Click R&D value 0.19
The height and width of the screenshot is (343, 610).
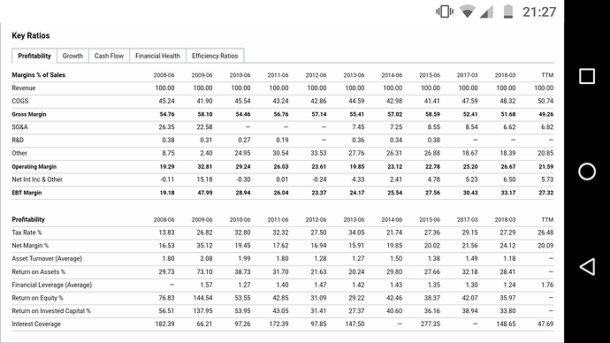[x=282, y=140]
